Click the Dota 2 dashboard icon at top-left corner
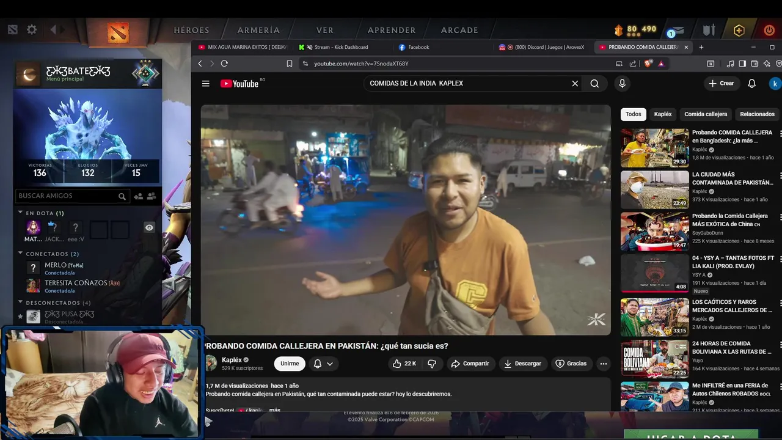 click(12, 29)
